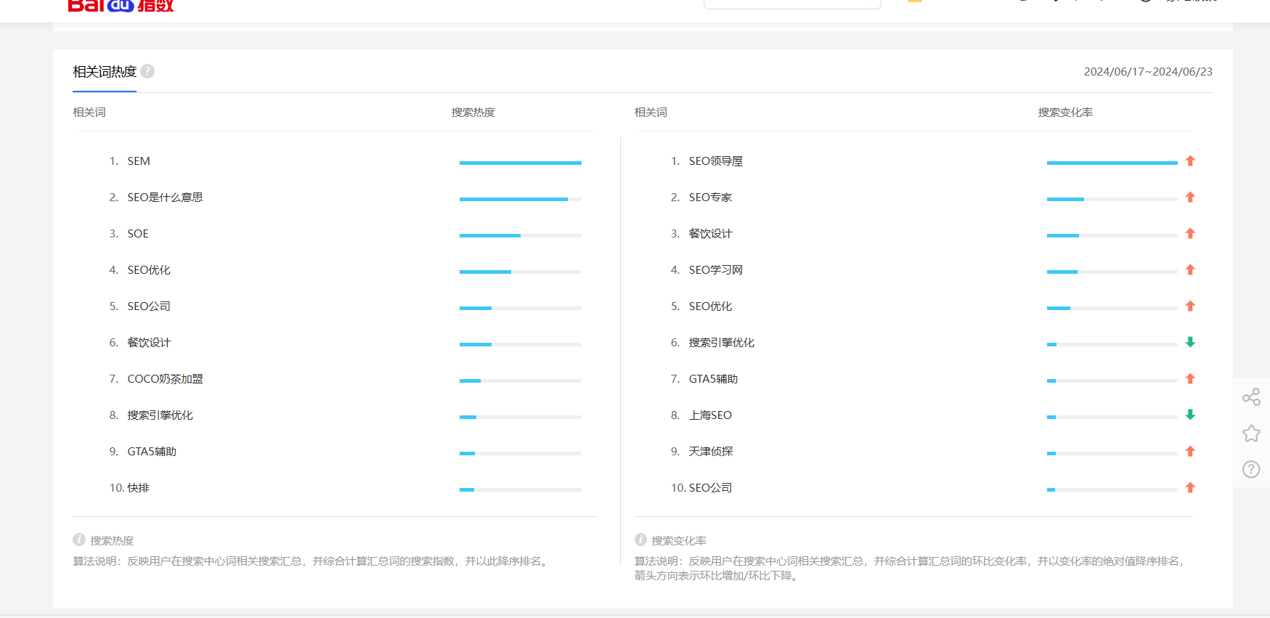Click the share icon in right sidebar
1270x618 pixels.
click(1251, 397)
